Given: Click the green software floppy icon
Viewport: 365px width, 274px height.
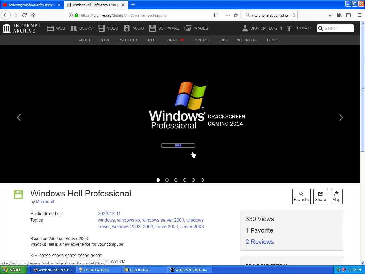Looking at the screenshot, I should (x=19, y=194).
